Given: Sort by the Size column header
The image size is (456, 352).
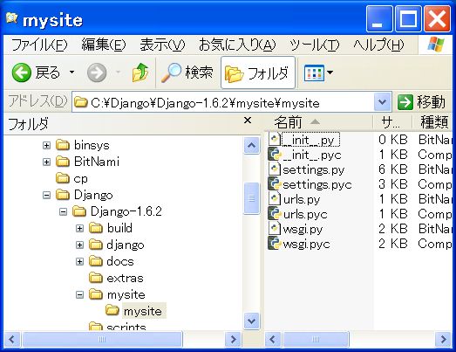Looking at the screenshot, I should click(x=392, y=121).
